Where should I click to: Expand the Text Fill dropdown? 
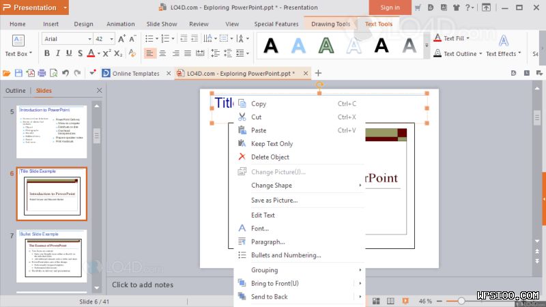[468, 39]
